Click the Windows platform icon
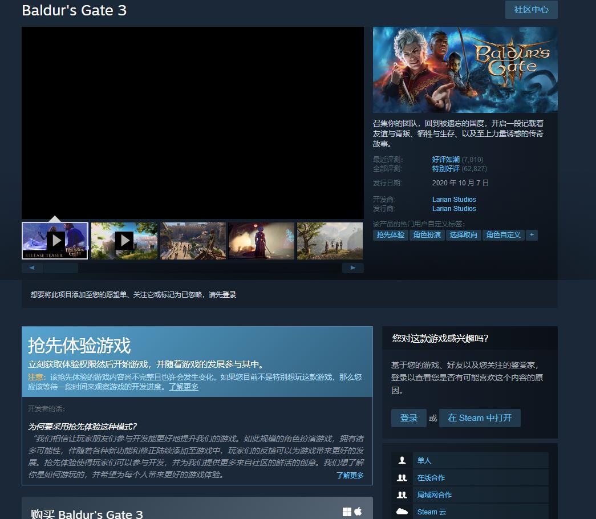The image size is (596, 519). pos(347,512)
